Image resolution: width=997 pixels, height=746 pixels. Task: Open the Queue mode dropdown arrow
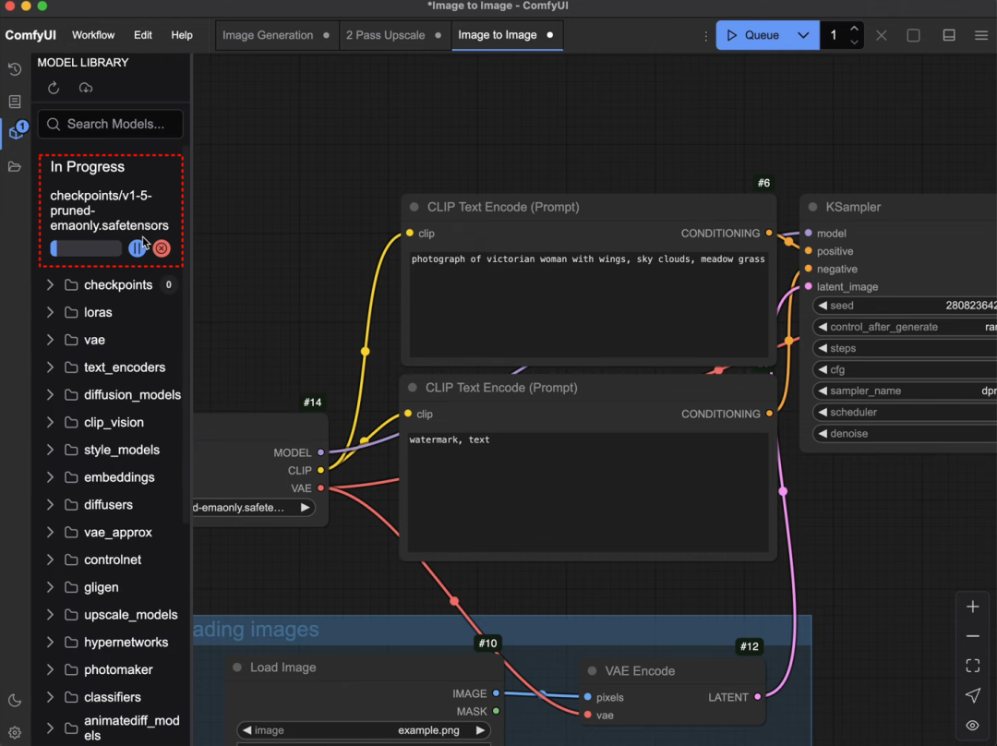pos(804,35)
